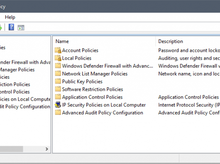This screenshot has height=164, width=220.
Task: Open the Help menu
Action: [10, 17]
